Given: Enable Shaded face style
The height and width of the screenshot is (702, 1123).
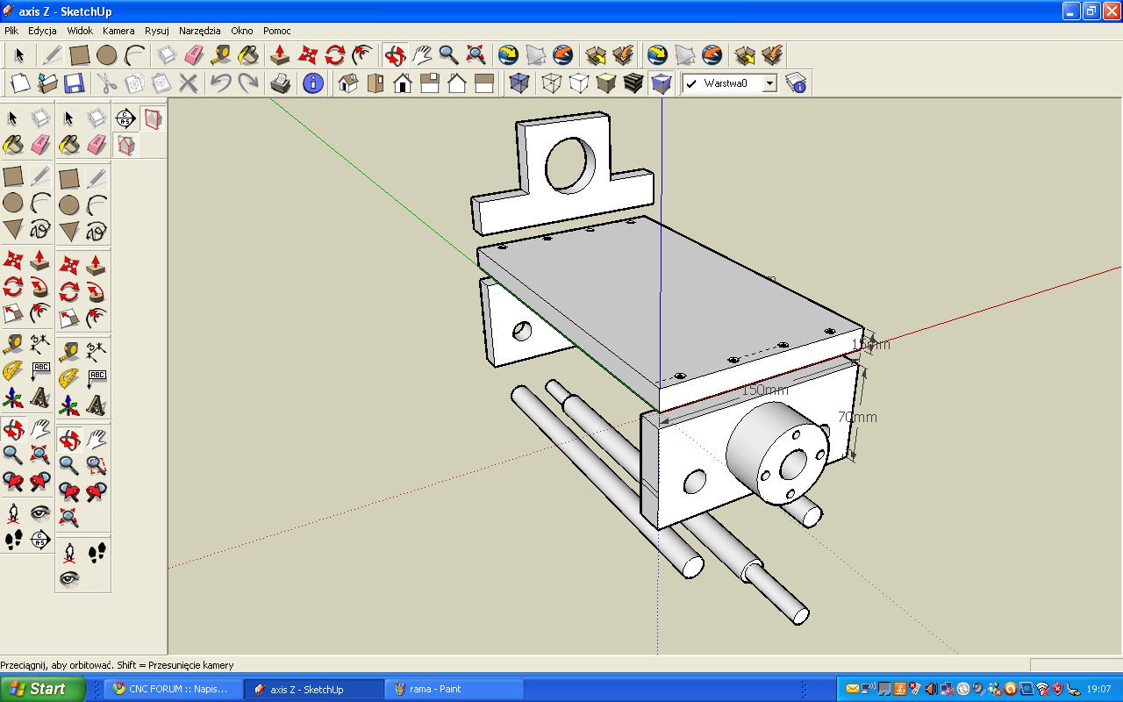Looking at the screenshot, I should coord(605,83).
